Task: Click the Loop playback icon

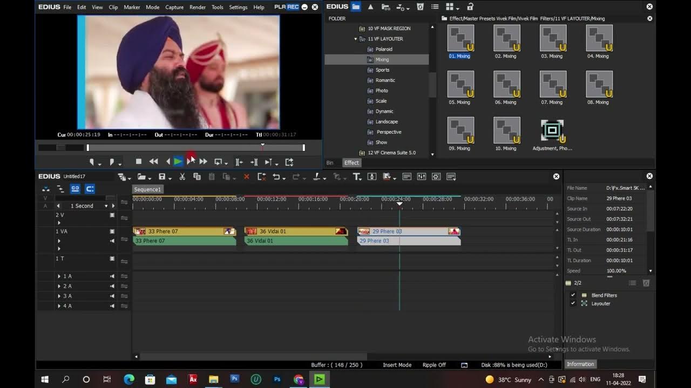Action: click(218, 162)
